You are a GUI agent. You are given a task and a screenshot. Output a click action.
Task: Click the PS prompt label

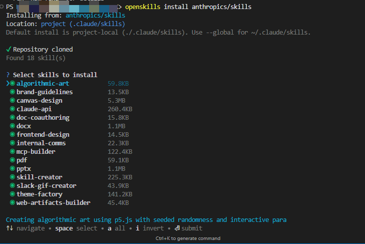(x=10, y=7)
